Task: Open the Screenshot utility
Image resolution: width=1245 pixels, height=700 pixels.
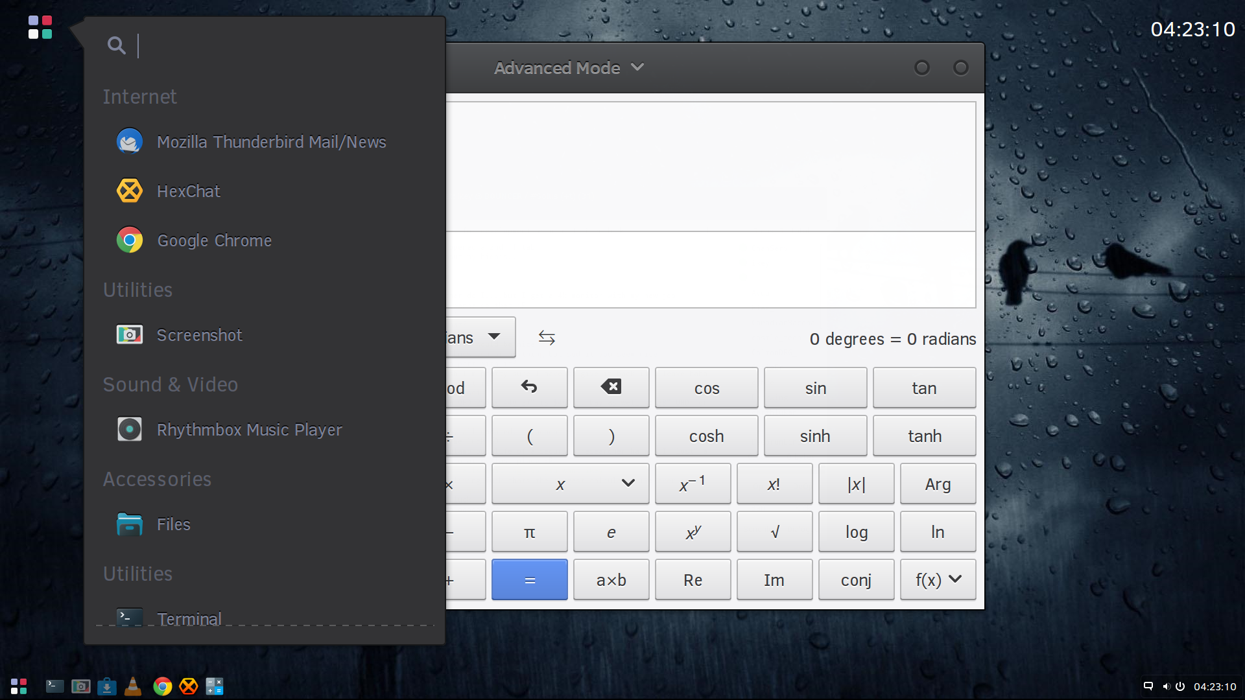Action: pyautogui.click(x=265, y=335)
